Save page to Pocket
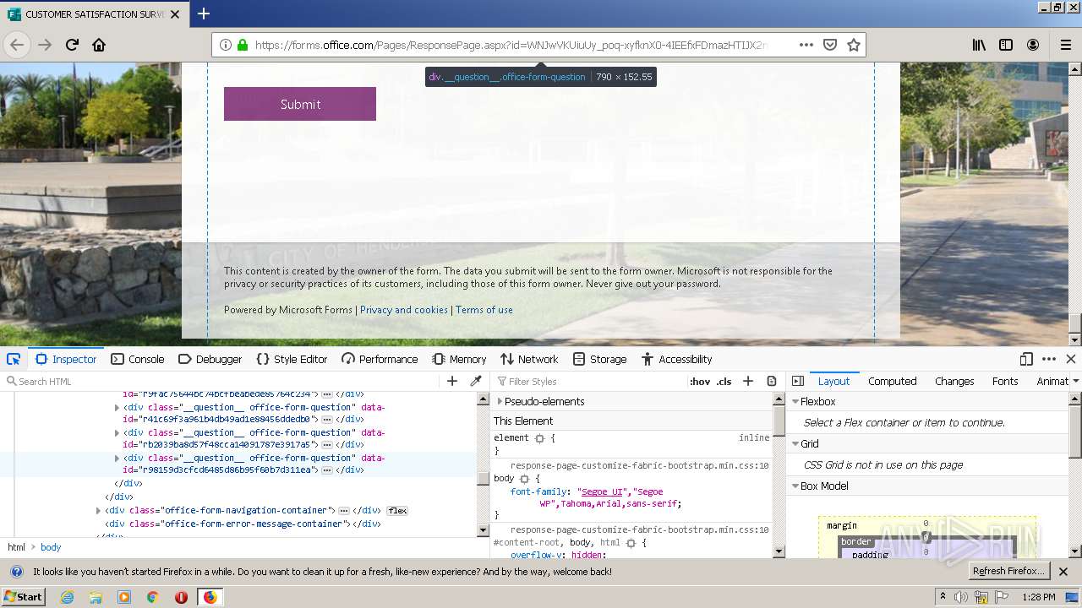The image size is (1082, 608). (830, 45)
